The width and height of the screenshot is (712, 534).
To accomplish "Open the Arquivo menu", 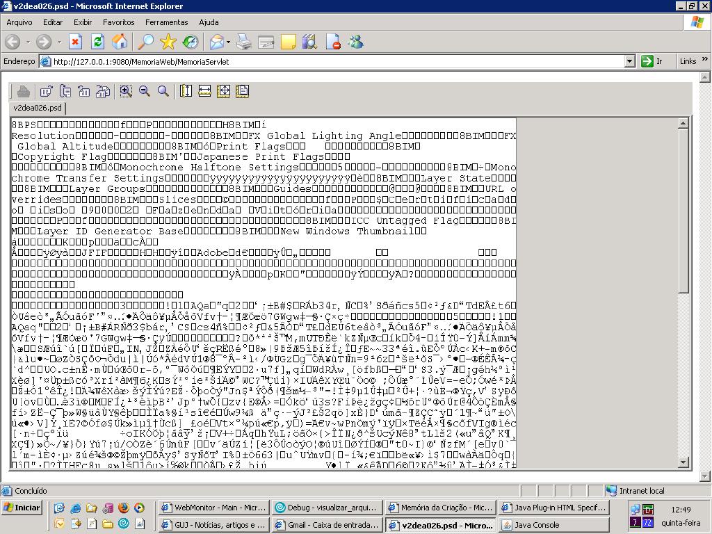I will tap(19, 22).
